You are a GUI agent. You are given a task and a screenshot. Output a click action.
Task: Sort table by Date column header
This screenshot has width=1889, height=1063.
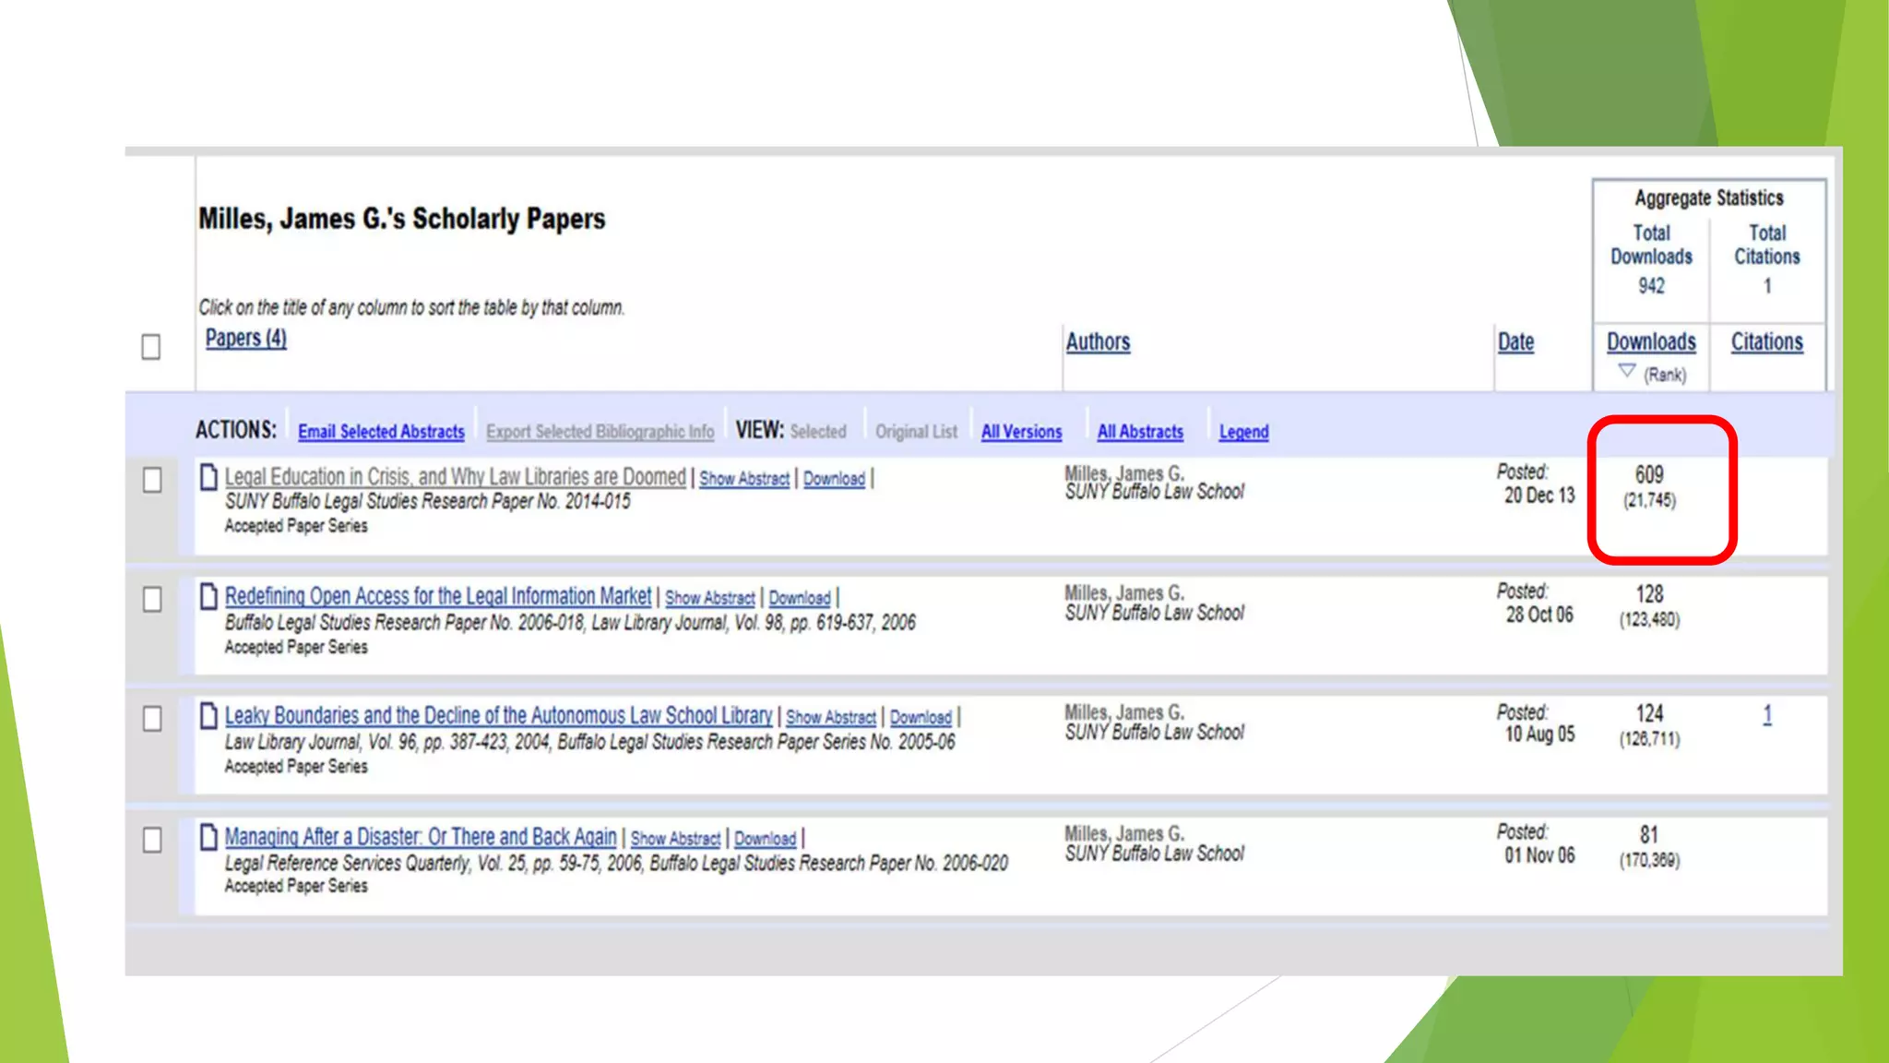(x=1515, y=342)
